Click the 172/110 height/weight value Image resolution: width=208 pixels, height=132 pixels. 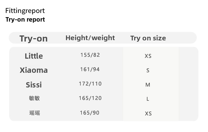pyautogui.click(x=90, y=84)
